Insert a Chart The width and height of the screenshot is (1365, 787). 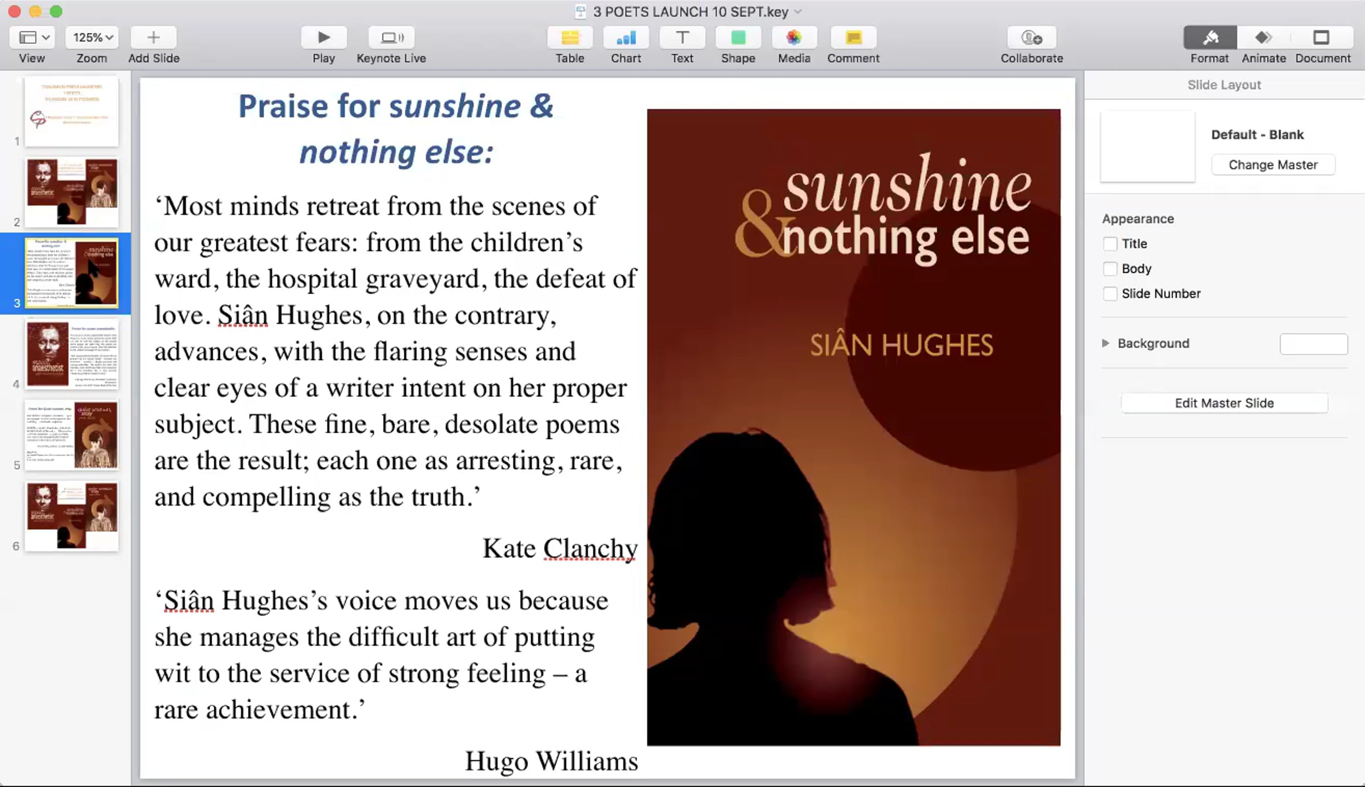[626, 38]
